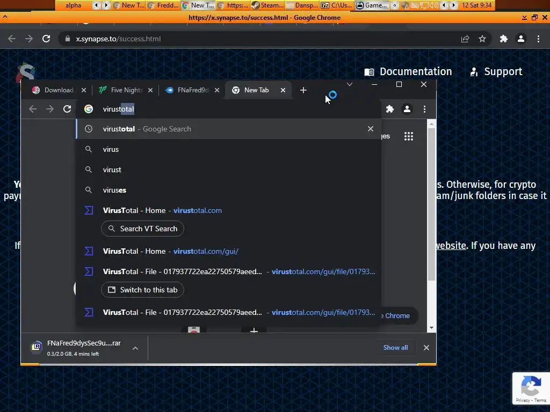Select the New Tab tab
550x412 pixels.
click(256, 90)
